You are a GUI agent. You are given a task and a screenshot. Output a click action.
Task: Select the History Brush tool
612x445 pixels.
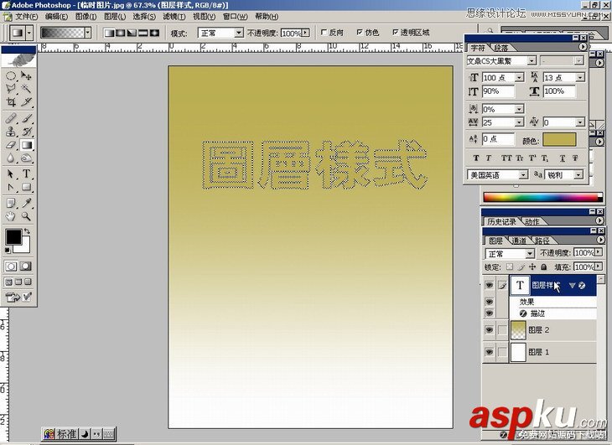(26, 132)
